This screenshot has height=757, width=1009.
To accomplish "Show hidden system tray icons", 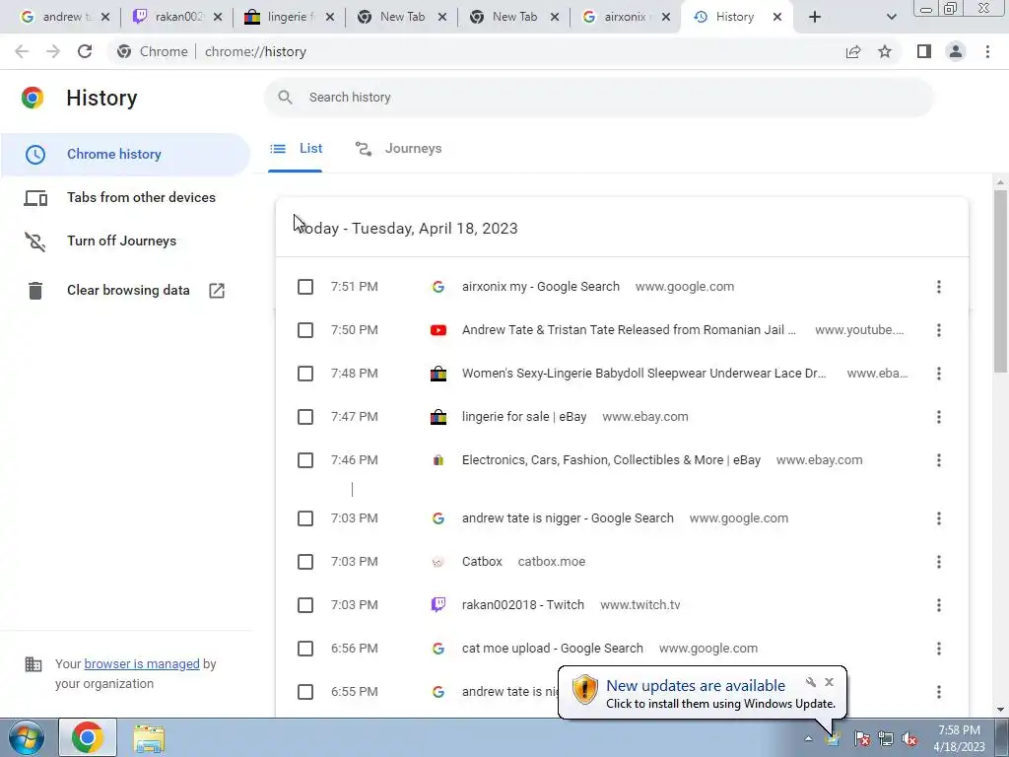I will coord(808,739).
